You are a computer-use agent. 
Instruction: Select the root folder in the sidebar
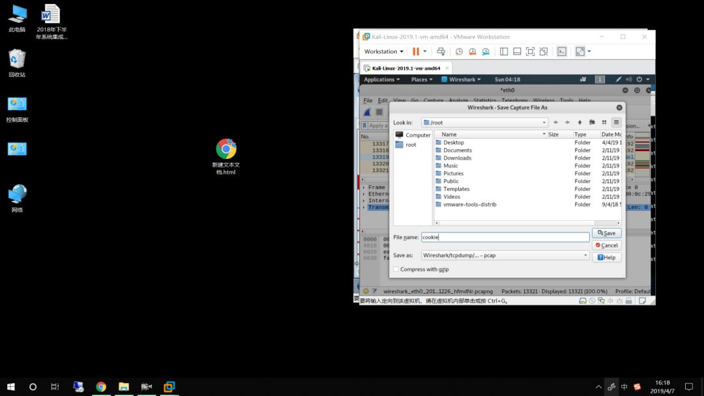pos(409,145)
